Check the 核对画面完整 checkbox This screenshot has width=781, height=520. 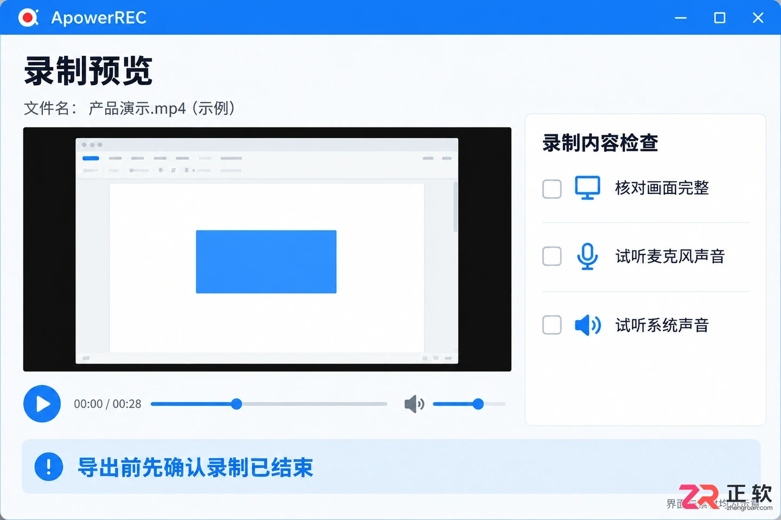[x=552, y=189]
